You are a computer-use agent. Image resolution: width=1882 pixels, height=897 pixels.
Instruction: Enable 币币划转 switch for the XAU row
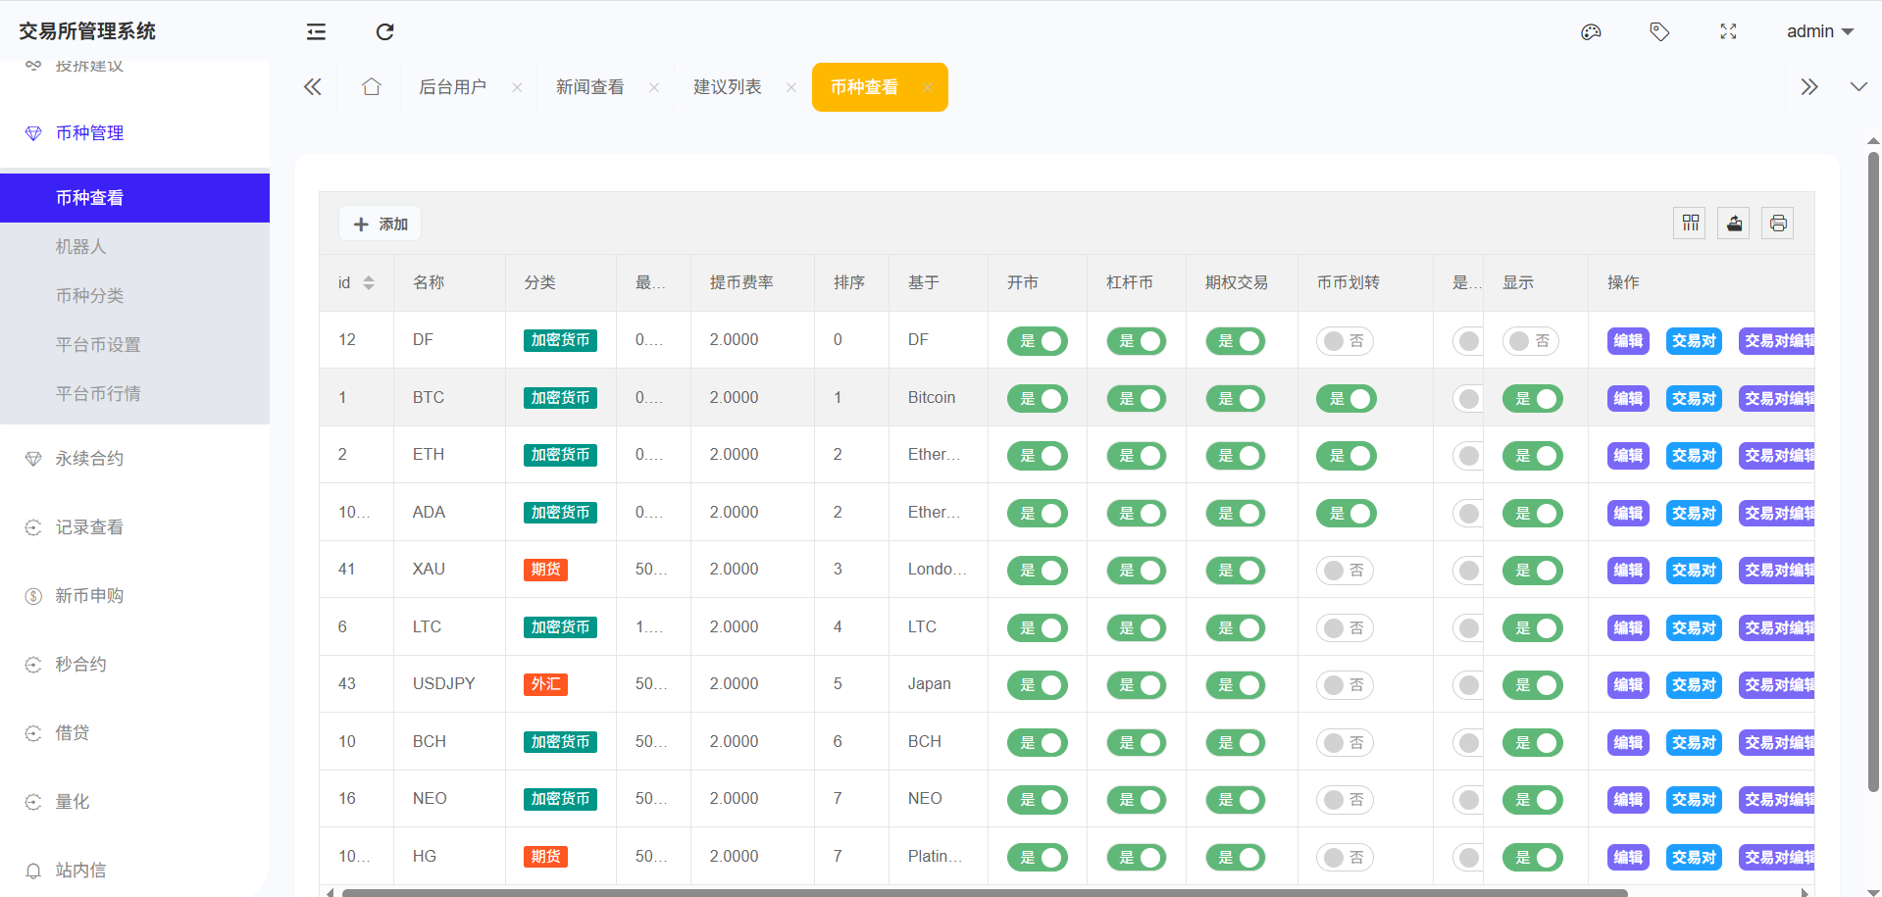(x=1344, y=571)
